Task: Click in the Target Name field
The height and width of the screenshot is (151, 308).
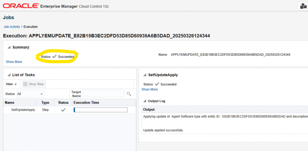Action: tap(103, 94)
